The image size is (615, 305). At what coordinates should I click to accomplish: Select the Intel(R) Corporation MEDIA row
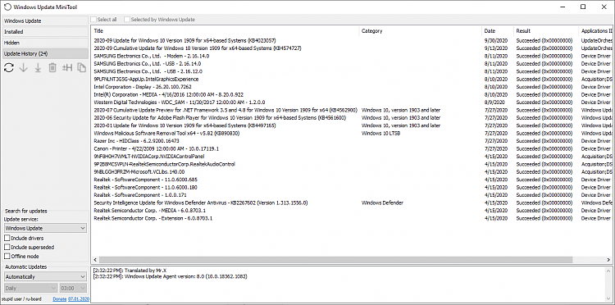[353, 94]
